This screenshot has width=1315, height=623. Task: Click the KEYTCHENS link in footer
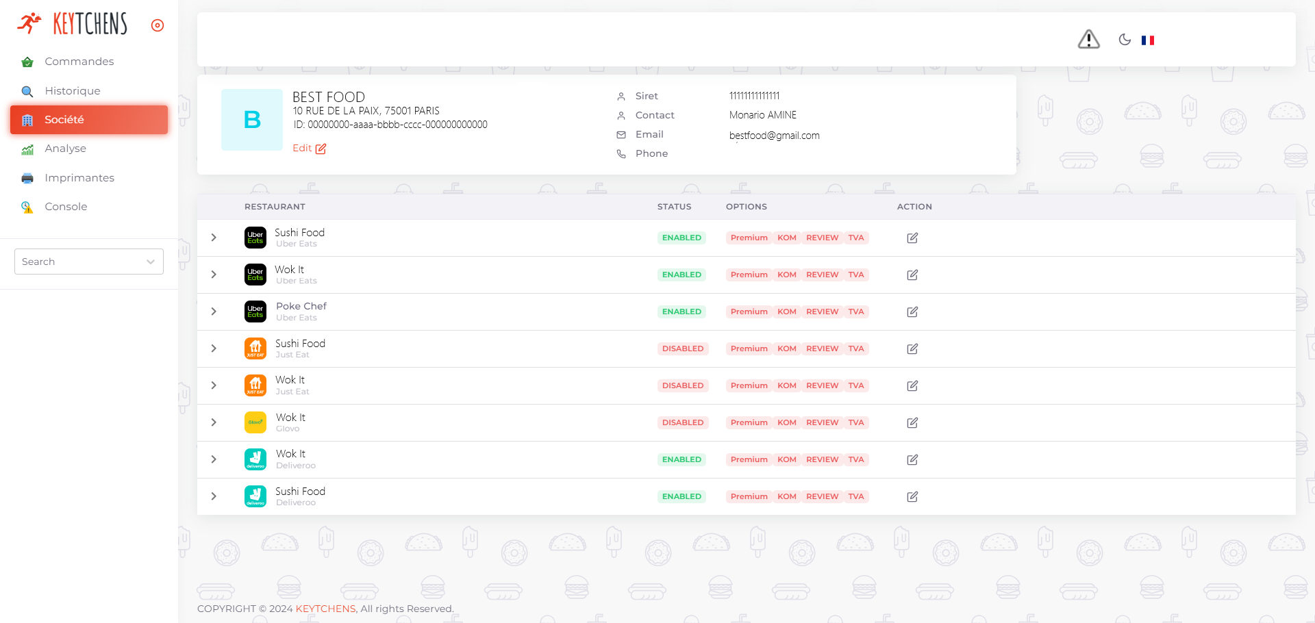pyautogui.click(x=325, y=609)
